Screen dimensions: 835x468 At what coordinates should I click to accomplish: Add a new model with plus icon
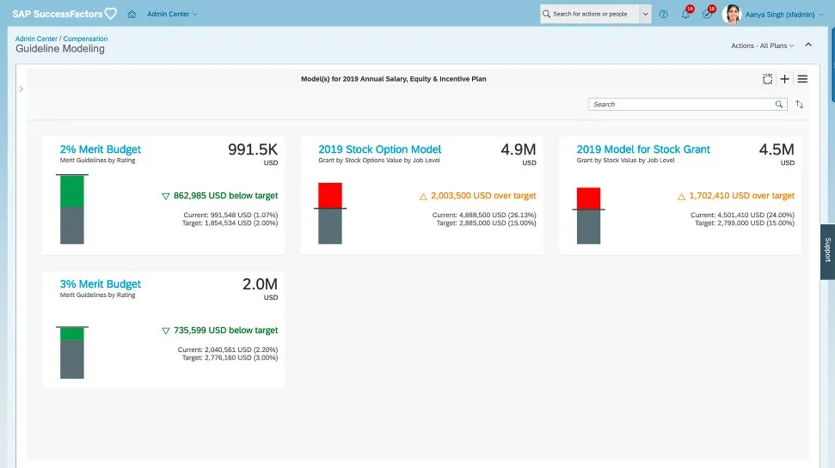pyautogui.click(x=784, y=79)
